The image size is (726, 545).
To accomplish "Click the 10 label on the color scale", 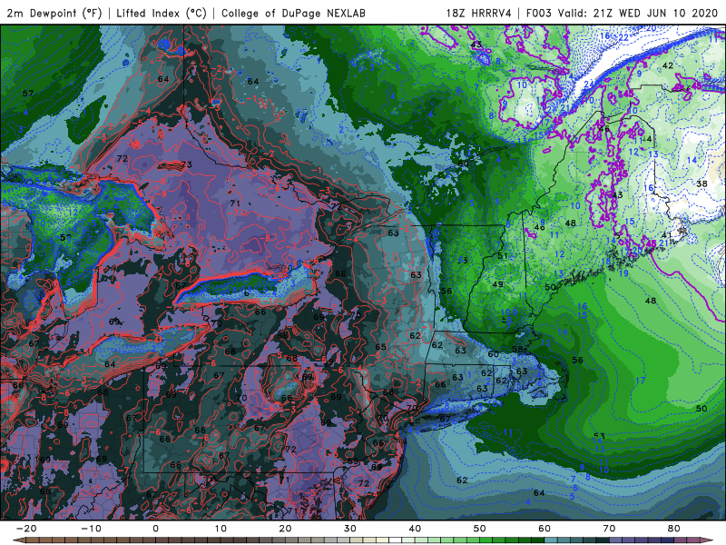I will pyautogui.click(x=221, y=529).
